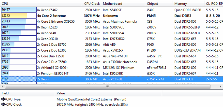
Task: Select the 4x Xeon X3210 row
Action: click(112, 39)
